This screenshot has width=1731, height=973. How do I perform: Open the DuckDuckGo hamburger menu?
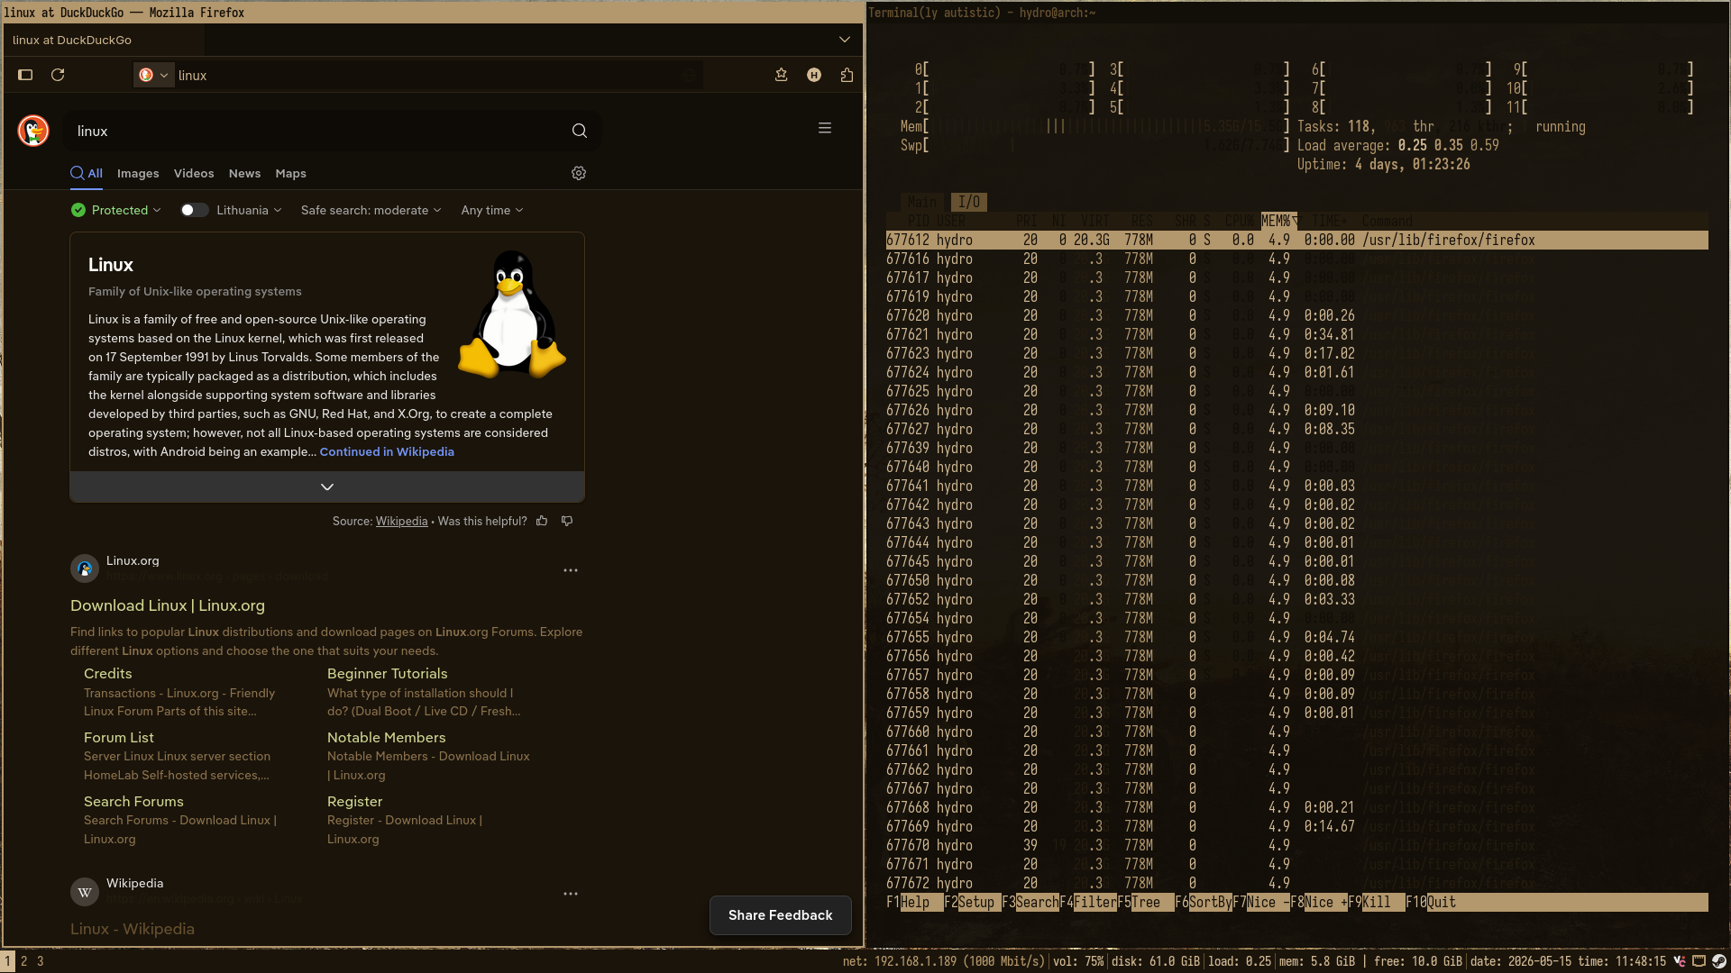825,128
